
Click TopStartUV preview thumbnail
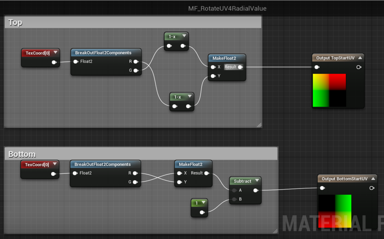click(x=329, y=90)
